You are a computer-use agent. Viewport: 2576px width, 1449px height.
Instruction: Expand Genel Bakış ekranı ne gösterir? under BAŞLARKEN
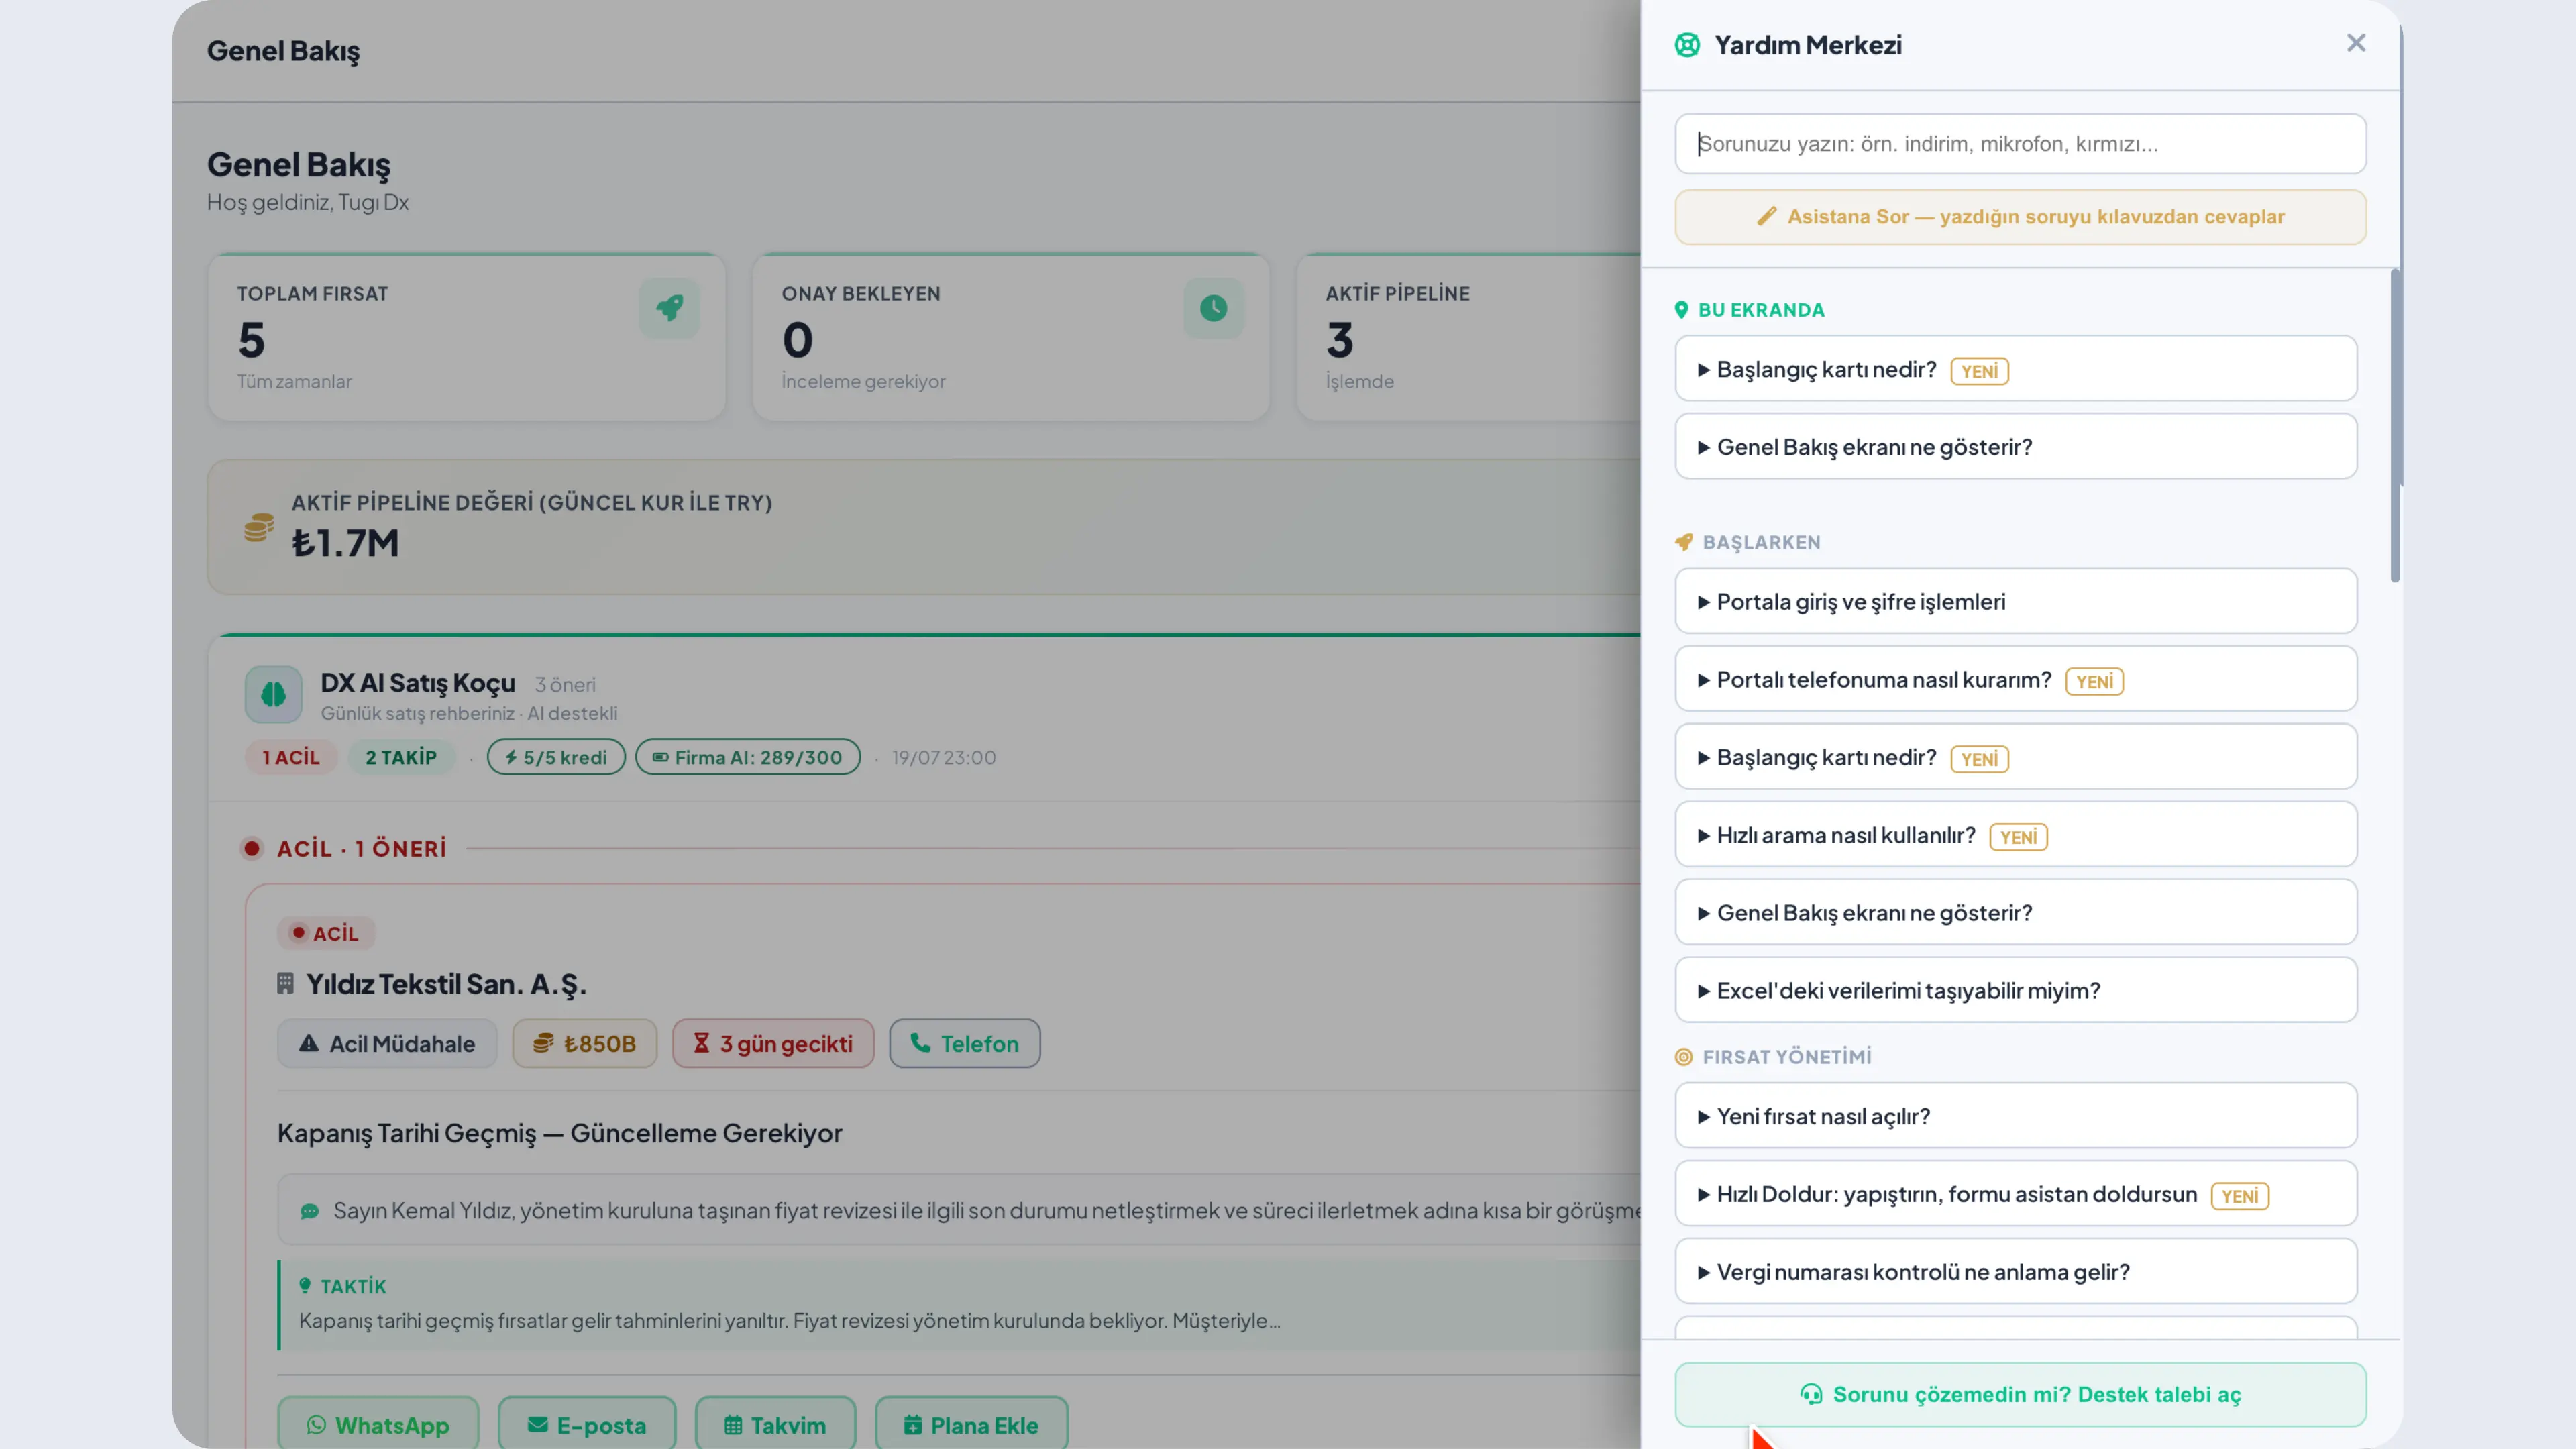coord(2016,912)
